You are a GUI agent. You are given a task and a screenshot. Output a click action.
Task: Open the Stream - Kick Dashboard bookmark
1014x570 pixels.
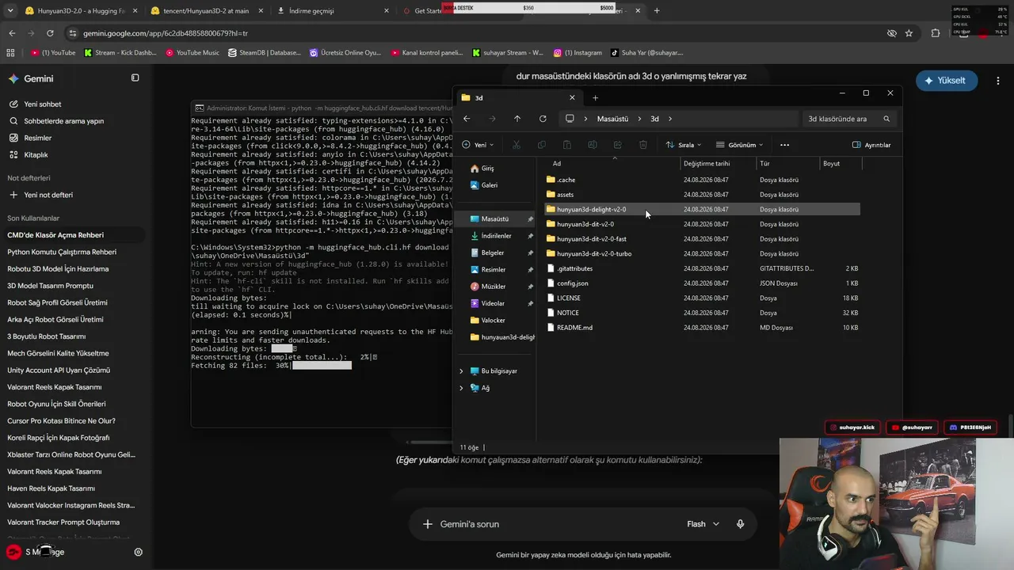[x=120, y=53]
